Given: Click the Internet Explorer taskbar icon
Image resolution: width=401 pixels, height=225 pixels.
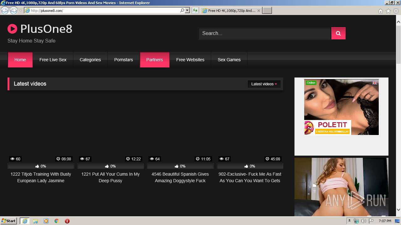Looking at the screenshot, I should (25, 221).
